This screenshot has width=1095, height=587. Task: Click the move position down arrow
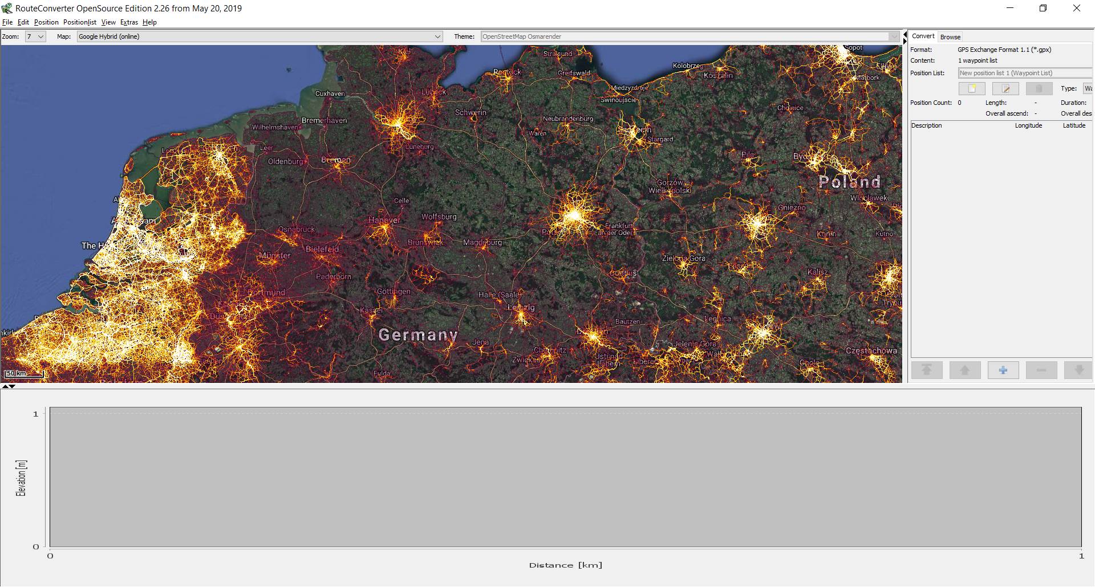pyautogui.click(x=1078, y=370)
